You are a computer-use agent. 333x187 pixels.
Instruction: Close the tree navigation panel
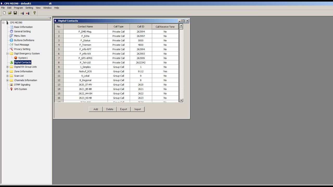pyautogui.click(x=50, y=18)
